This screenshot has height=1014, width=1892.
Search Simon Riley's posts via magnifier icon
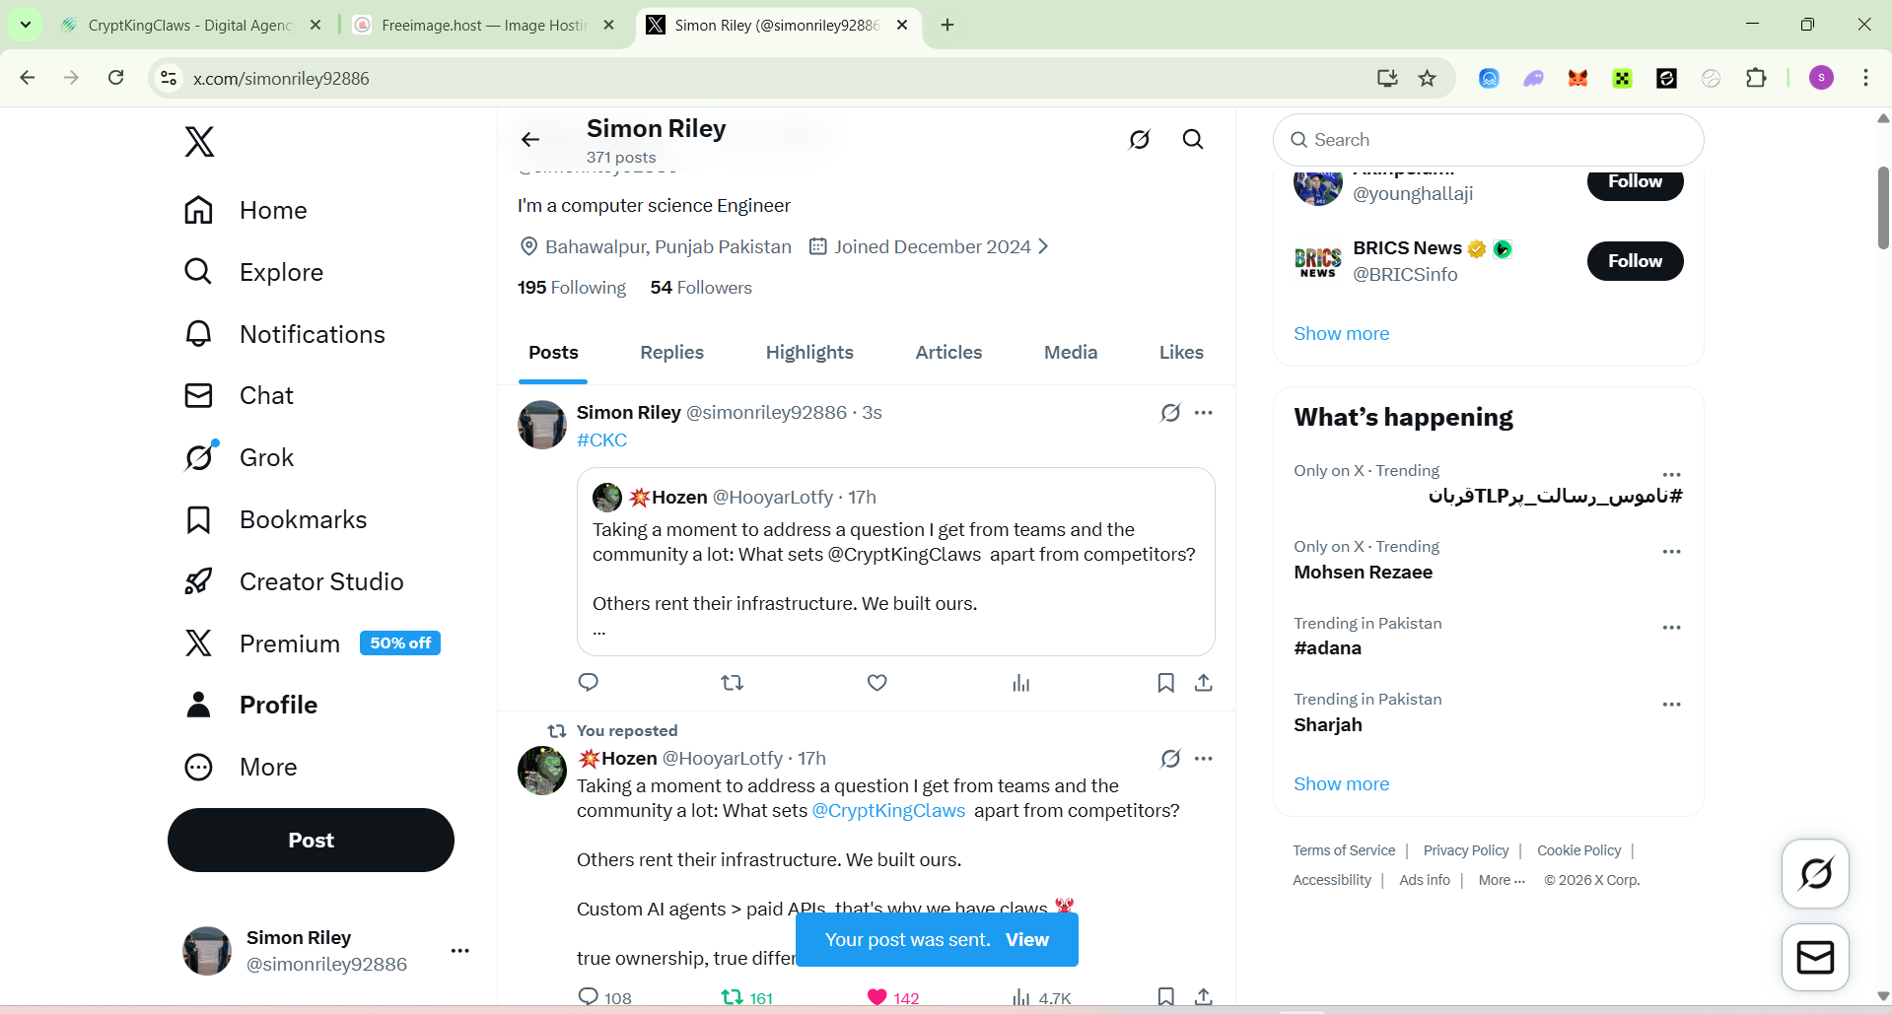pos(1193,140)
